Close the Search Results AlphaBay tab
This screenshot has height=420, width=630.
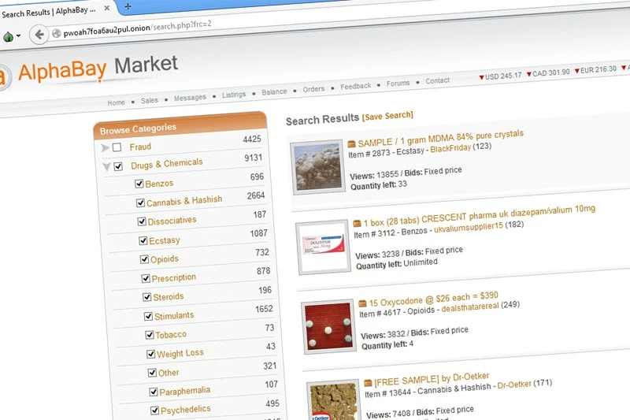[x=107, y=8]
